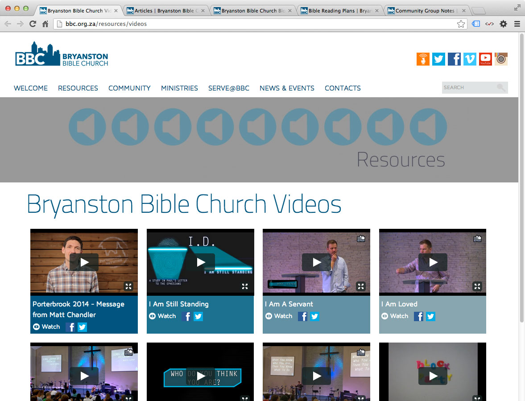
Task: Open the NEWS & EVENTS menu
Action: click(287, 88)
